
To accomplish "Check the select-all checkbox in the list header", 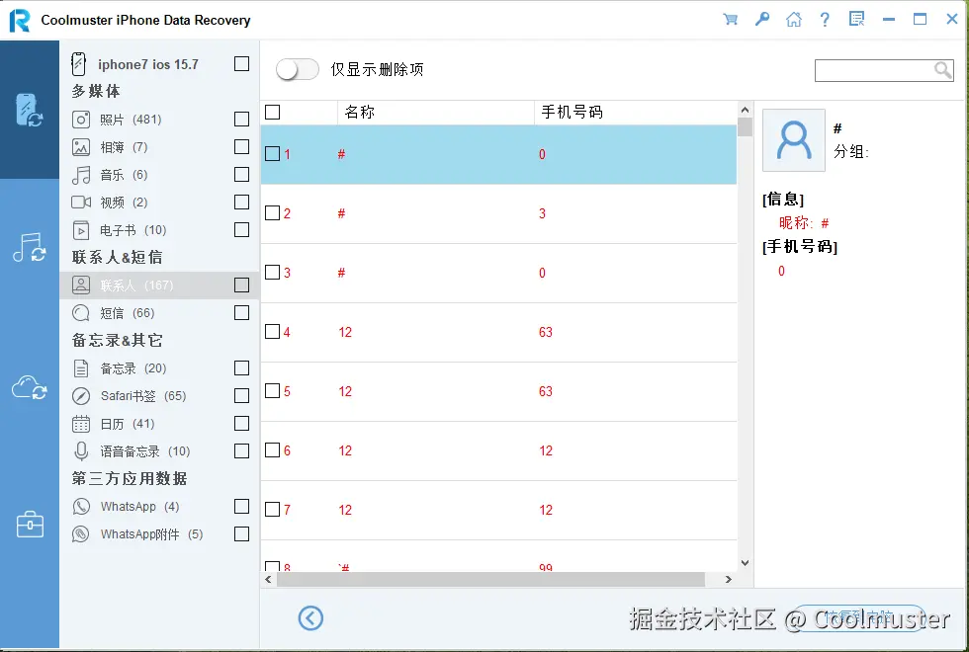I will point(273,112).
